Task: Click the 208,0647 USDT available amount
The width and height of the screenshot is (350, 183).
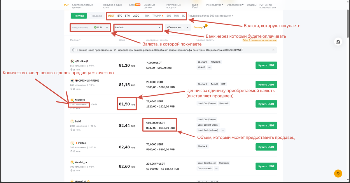Action: [156, 164]
